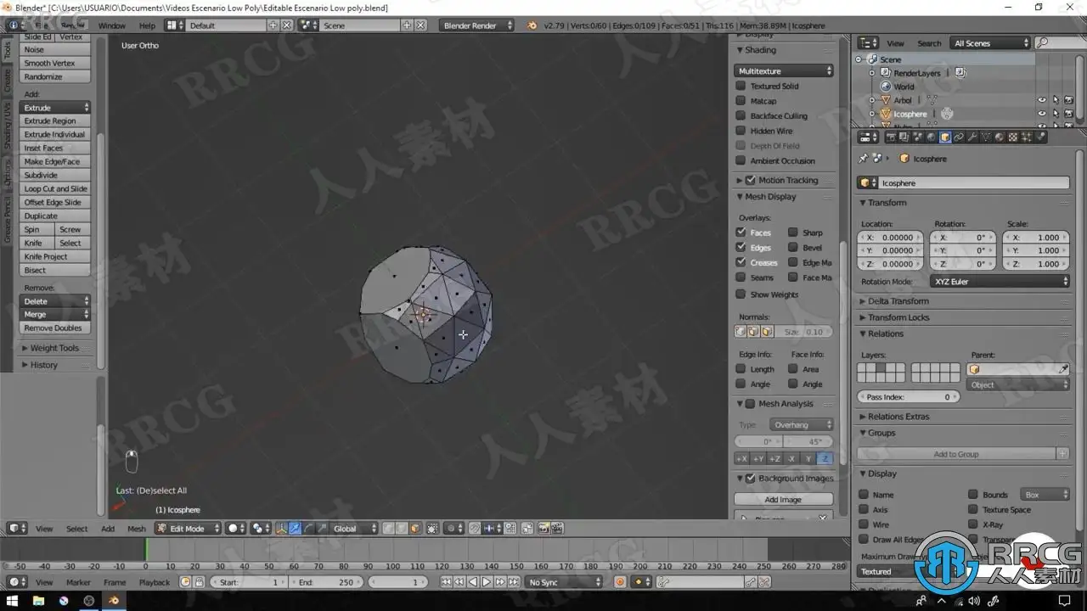
Task: Select the Object properties cube tab icon
Action: coord(945,137)
